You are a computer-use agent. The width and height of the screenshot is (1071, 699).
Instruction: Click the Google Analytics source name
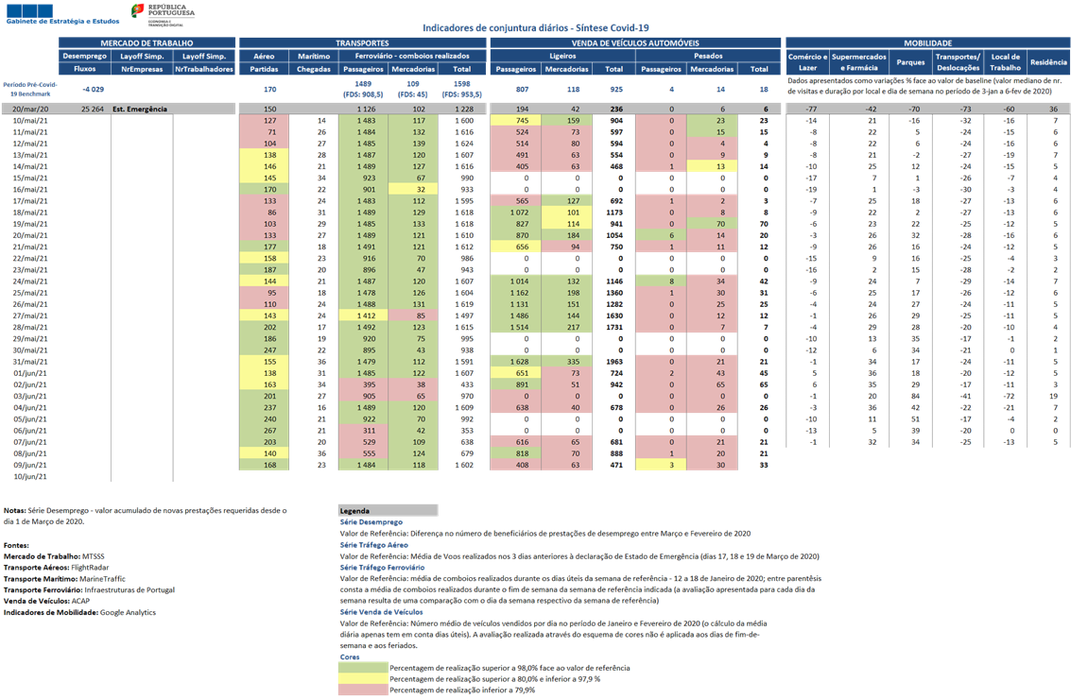[128, 612]
